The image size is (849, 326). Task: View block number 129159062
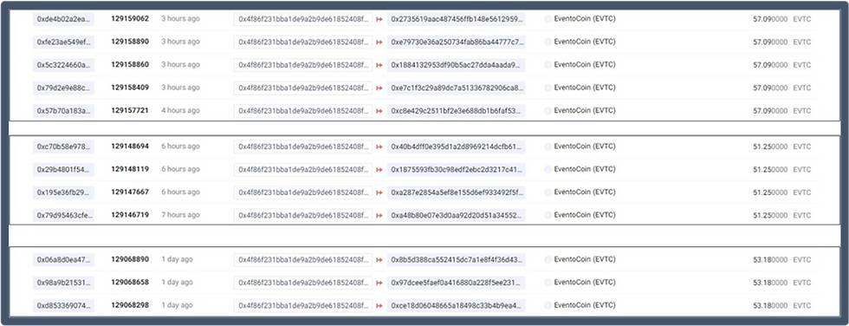(130, 18)
